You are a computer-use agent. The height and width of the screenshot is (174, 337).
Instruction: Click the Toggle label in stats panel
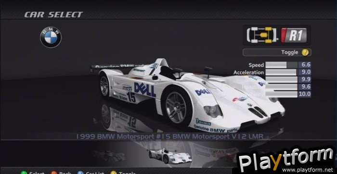pos(289,52)
